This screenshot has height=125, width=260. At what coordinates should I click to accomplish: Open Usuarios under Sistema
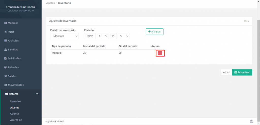(x=15, y=101)
